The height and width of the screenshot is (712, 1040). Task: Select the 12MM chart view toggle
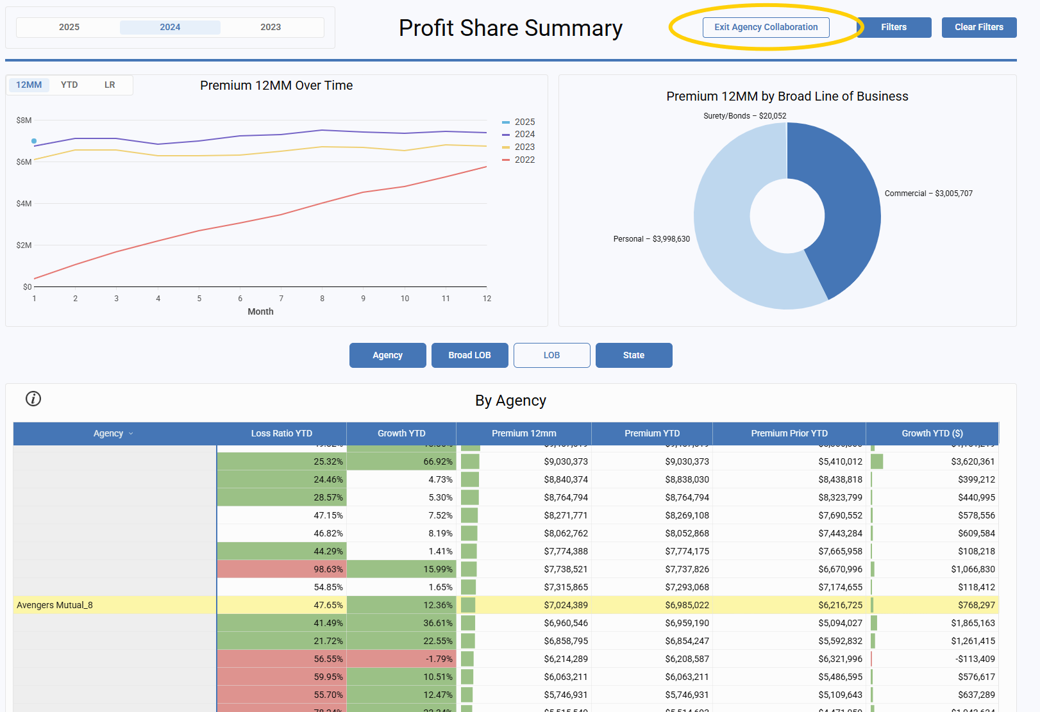tap(29, 85)
